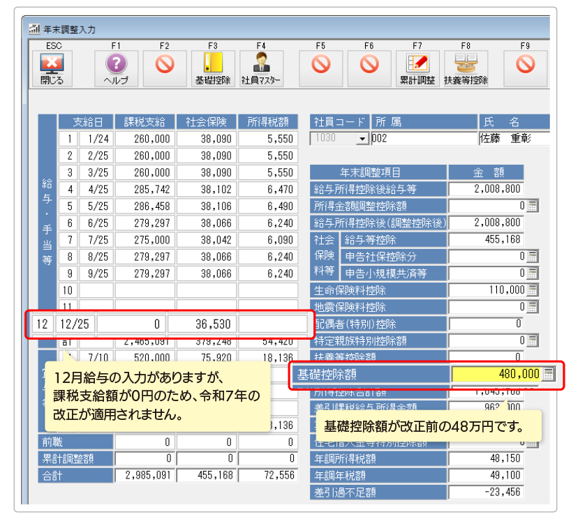Click the calculator icon beside 申告社保控除分
Image resolution: width=571 pixels, height=519 pixels.
tap(533, 257)
